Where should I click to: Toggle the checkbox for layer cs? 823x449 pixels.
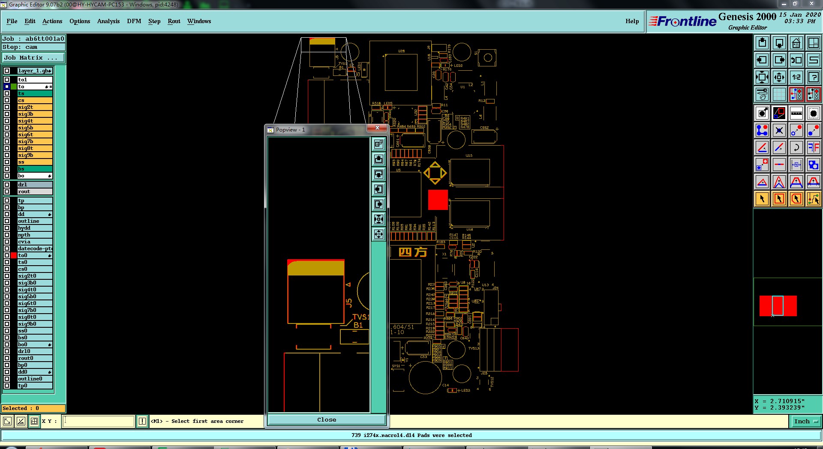click(7, 100)
